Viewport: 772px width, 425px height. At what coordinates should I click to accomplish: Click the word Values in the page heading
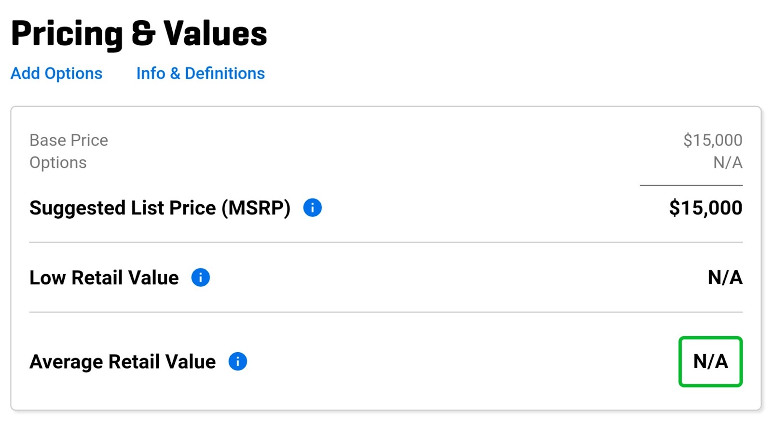(215, 34)
